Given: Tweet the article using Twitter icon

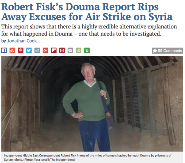Looking at the screenshot, I should [x=29, y=51].
